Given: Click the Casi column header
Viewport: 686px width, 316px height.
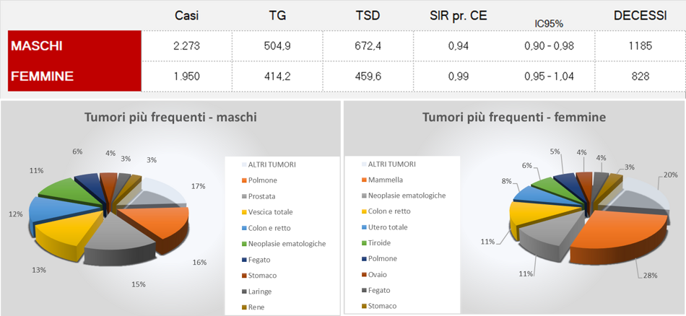Looking at the screenshot, I should 188,17.
